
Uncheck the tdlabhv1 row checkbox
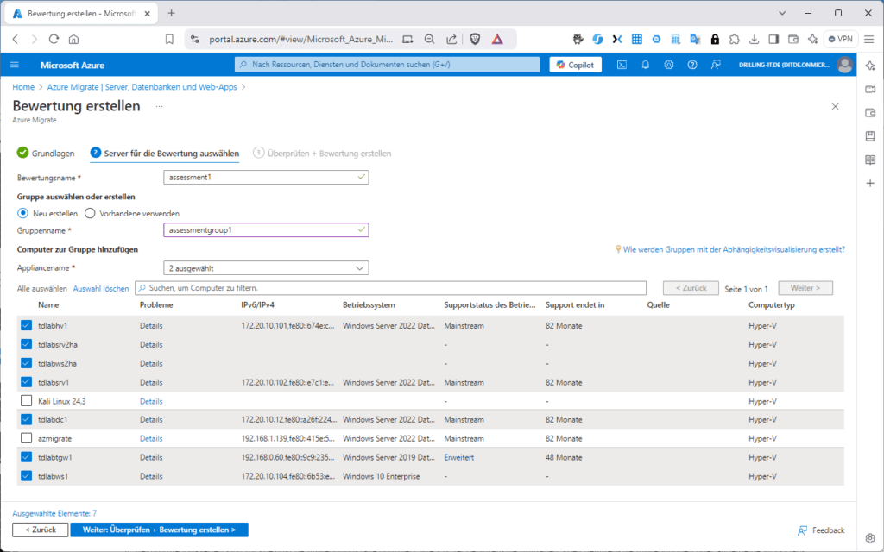(x=26, y=325)
